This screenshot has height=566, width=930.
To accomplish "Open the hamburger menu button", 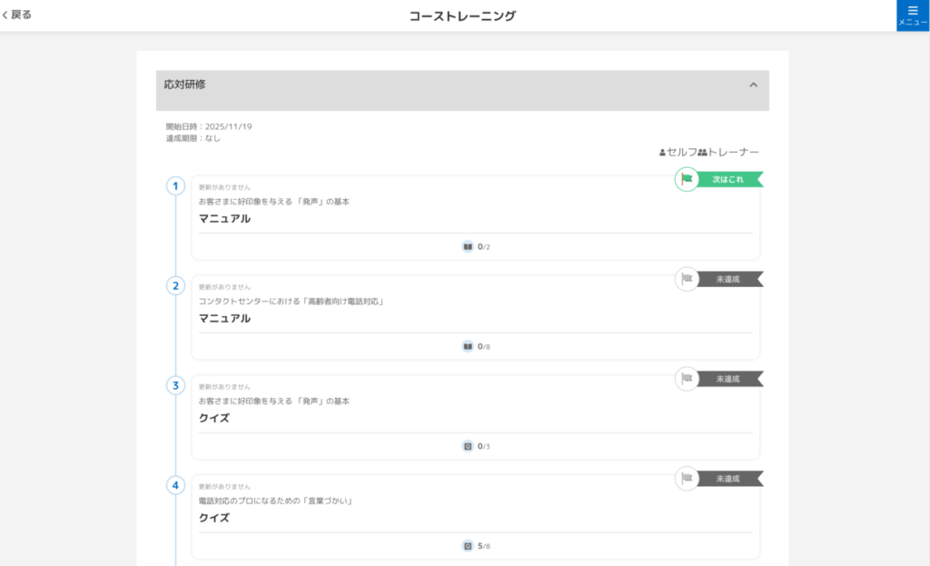I will 913,15.
